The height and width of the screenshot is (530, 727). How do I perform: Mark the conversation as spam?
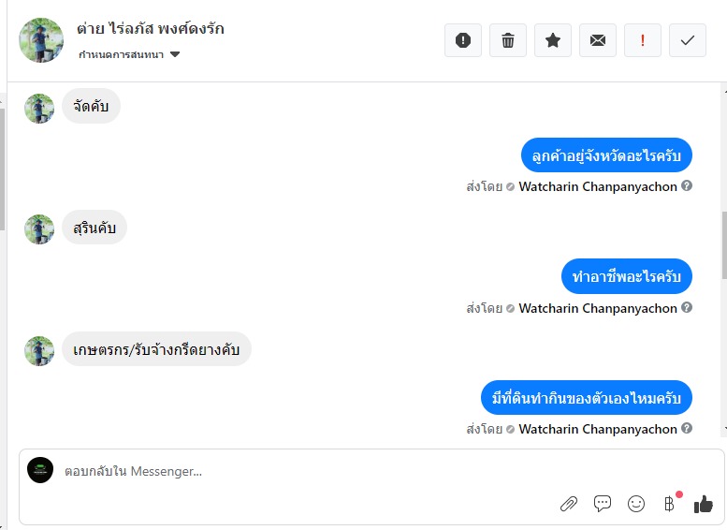tap(463, 40)
